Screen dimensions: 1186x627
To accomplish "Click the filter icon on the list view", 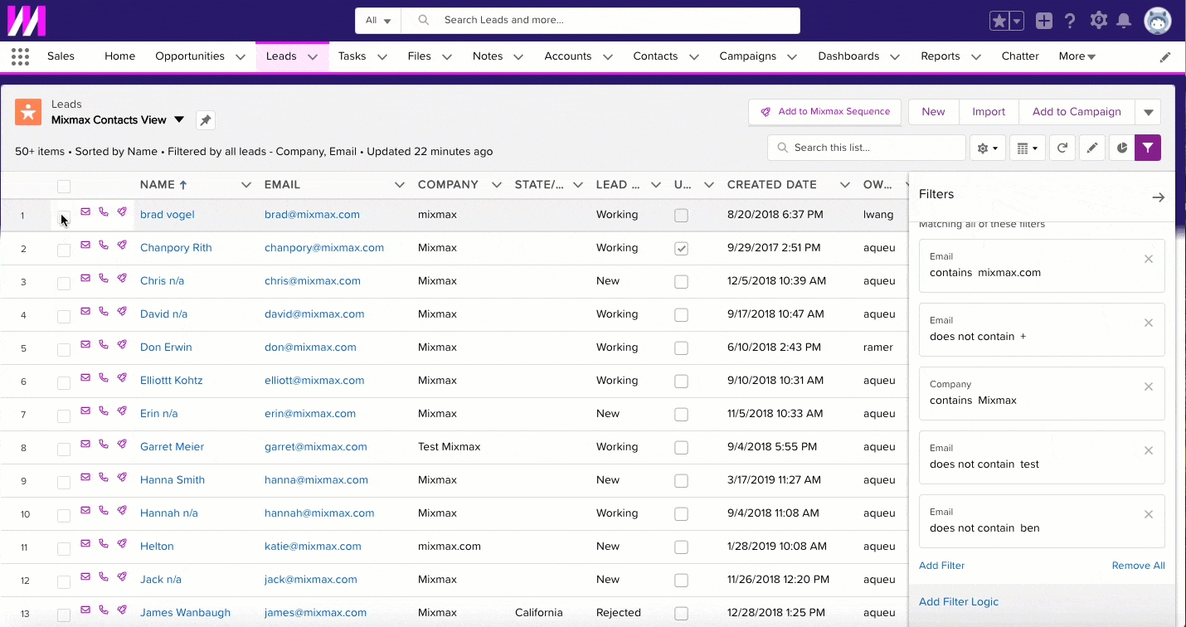I will click(1148, 148).
